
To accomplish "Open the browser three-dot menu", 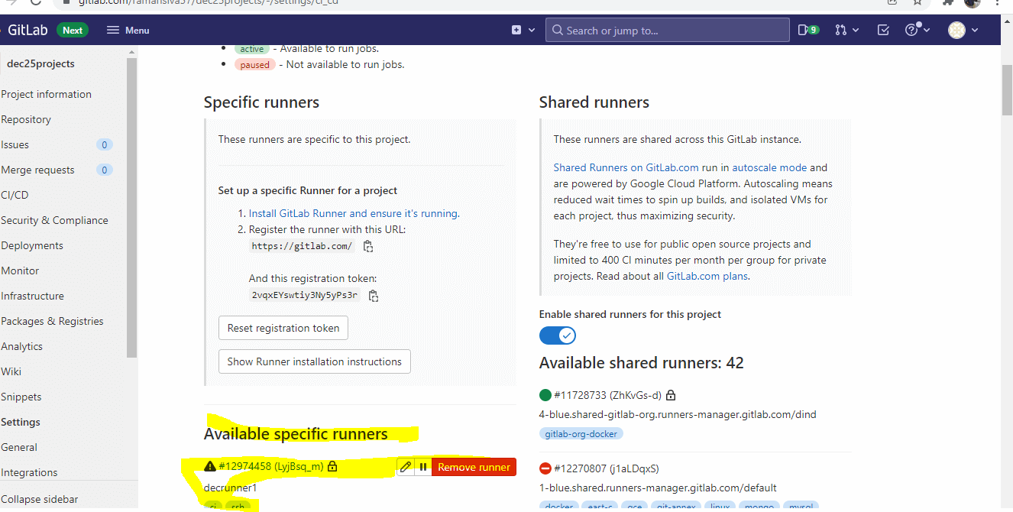I will (x=998, y=2).
